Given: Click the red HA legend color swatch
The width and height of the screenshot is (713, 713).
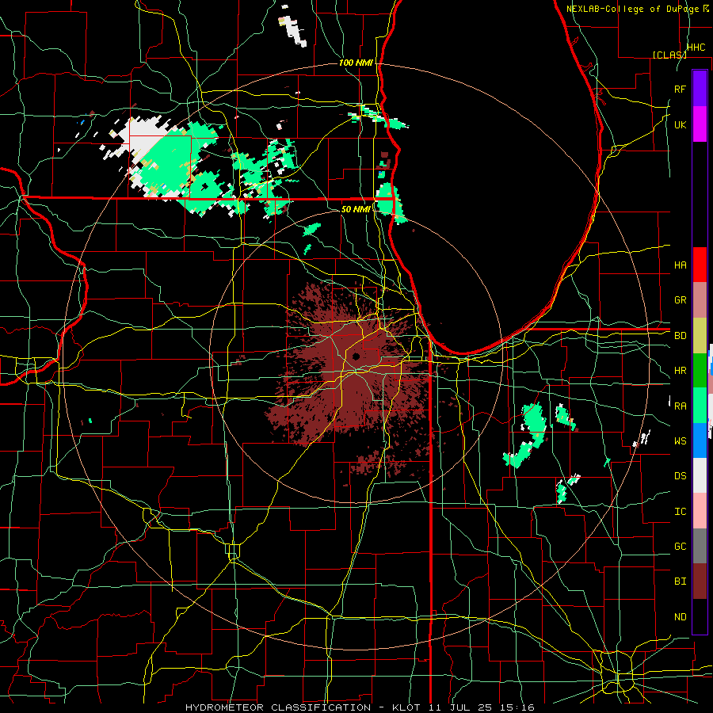Looking at the screenshot, I should [x=700, y=265].
